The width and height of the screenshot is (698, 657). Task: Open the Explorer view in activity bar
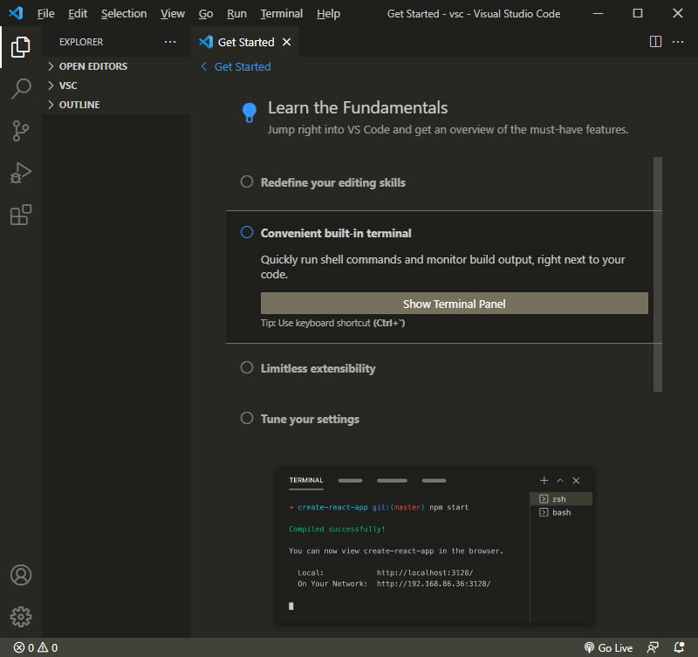coord(20,47)
